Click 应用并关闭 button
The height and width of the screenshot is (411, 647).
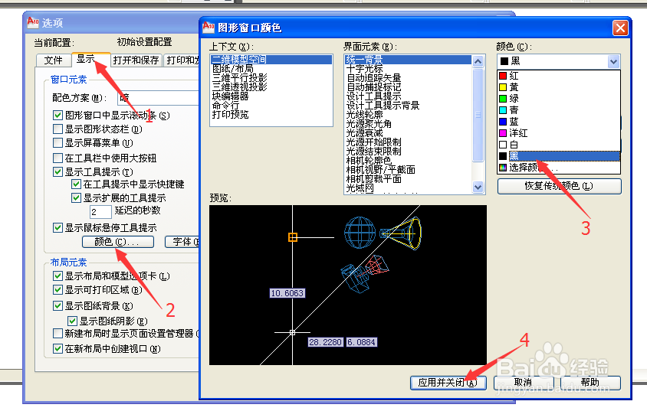448,383
